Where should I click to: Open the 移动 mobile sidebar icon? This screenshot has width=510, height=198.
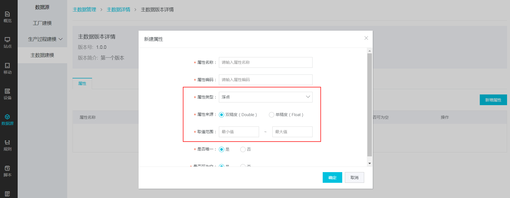click(7, 69)
